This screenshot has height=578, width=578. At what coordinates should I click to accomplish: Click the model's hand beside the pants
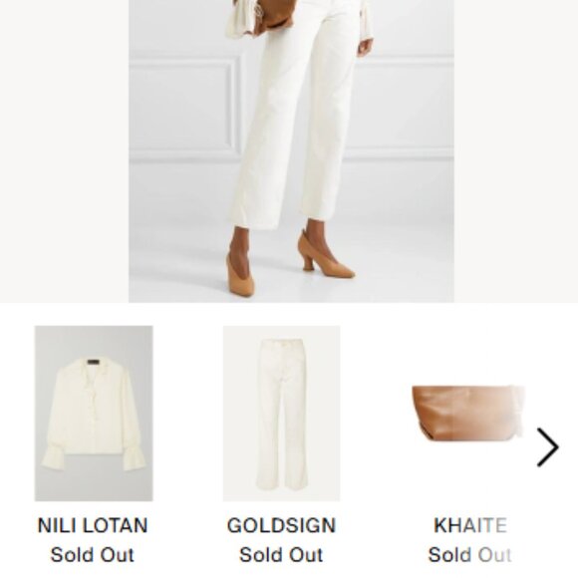tap(365, 47)
